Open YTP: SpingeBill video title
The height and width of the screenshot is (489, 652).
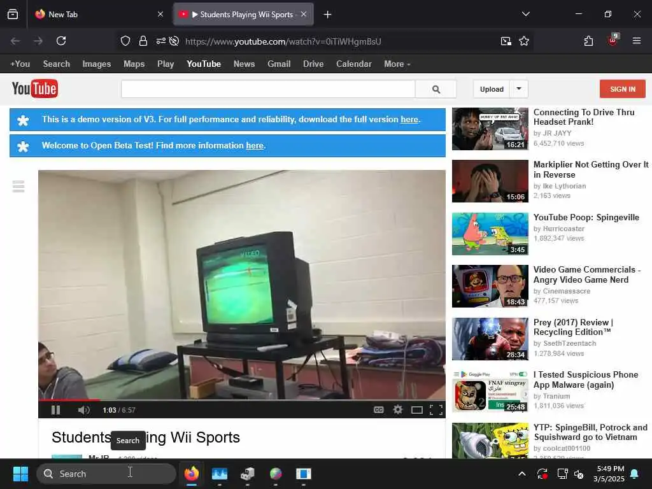click(x=590, y=432)
